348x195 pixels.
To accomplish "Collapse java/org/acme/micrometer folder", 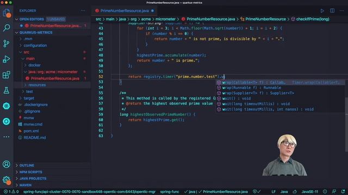I will tap(53, 72).
